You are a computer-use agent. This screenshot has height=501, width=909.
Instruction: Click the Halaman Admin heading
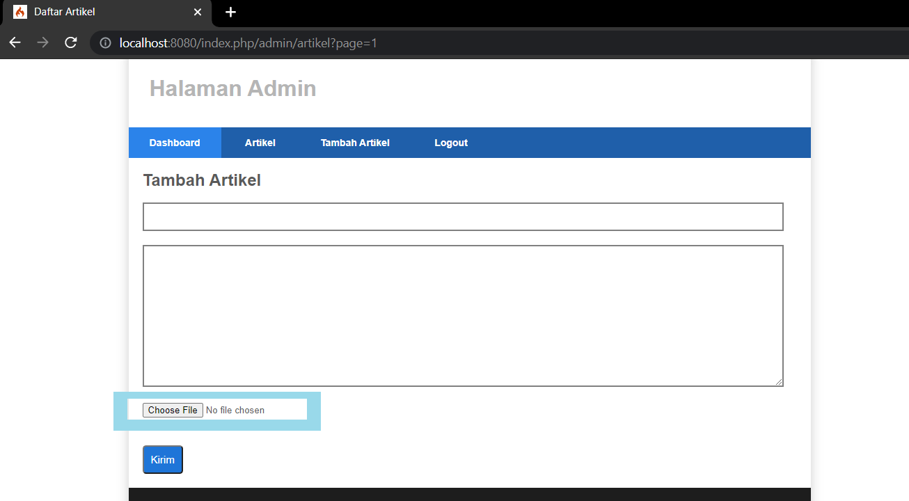coord(232,88)
